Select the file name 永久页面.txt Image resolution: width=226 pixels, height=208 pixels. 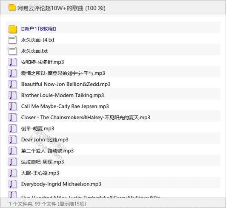(34, 51)
